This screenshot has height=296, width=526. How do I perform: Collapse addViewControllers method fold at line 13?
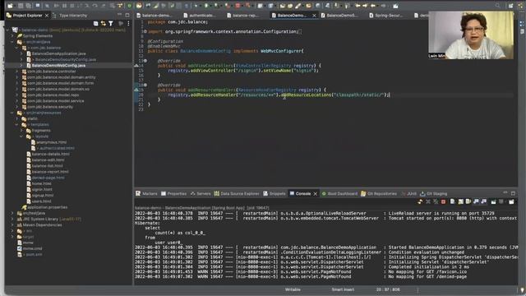145,61
